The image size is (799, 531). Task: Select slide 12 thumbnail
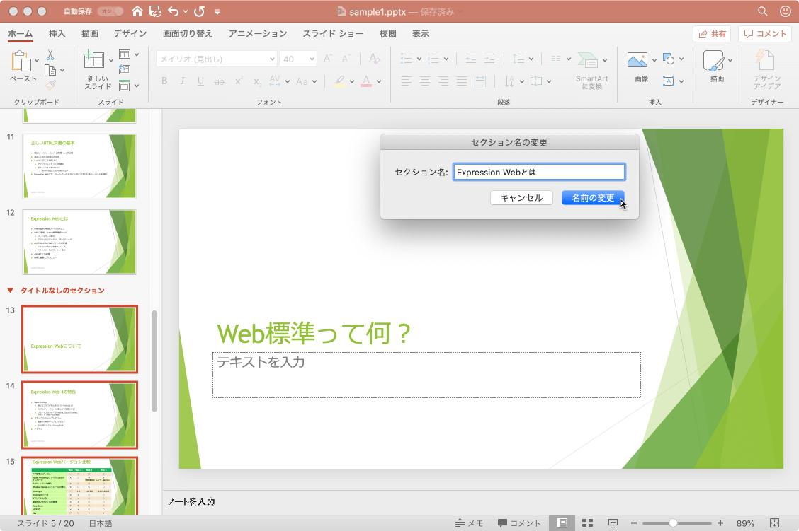point(79,242)
